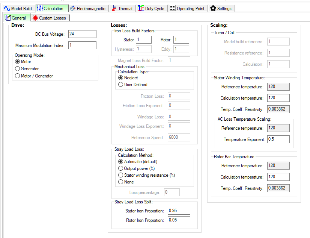Click the Custom Losses red burst icon
The height and width of the screenshot is (238, 310).
tap(35, 18)
